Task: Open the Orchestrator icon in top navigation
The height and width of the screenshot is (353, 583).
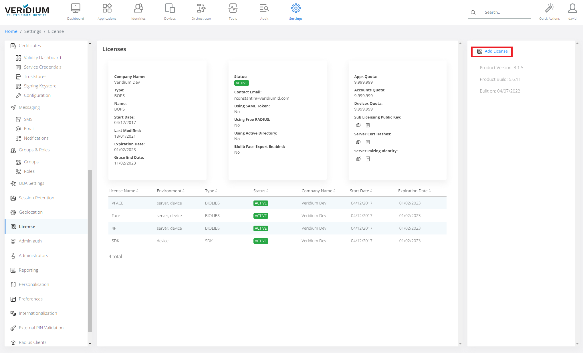Action: 201,9
